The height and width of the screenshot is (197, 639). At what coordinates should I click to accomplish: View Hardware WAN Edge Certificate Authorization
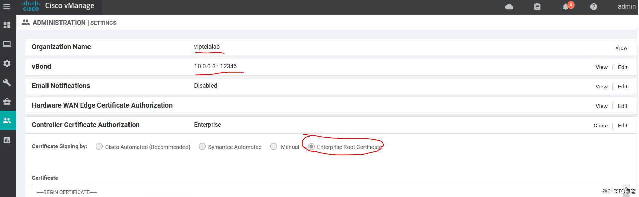[x=601, y=106]
